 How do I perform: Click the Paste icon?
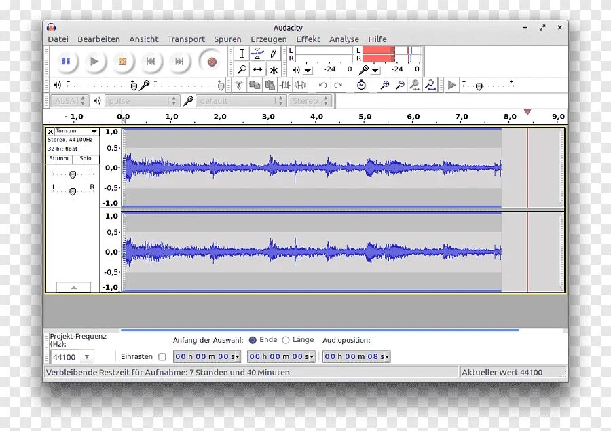tap(270, 85)
